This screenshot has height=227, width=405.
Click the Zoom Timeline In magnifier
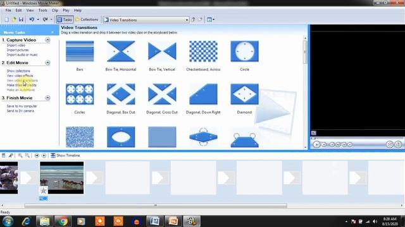pyautogui.click(x=20, y=156)
